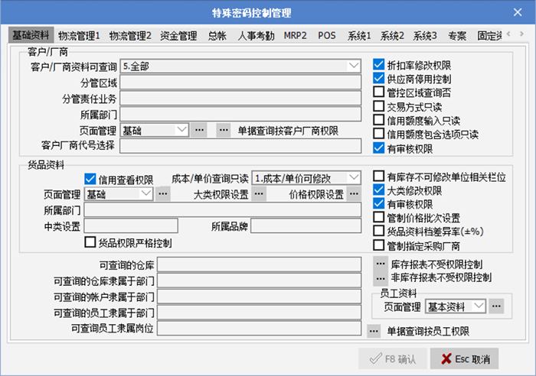This screenshot has height=376, width=536.
Task: Click the ellipsis before 单据查询按客户厂商权限
Action: 223,130
